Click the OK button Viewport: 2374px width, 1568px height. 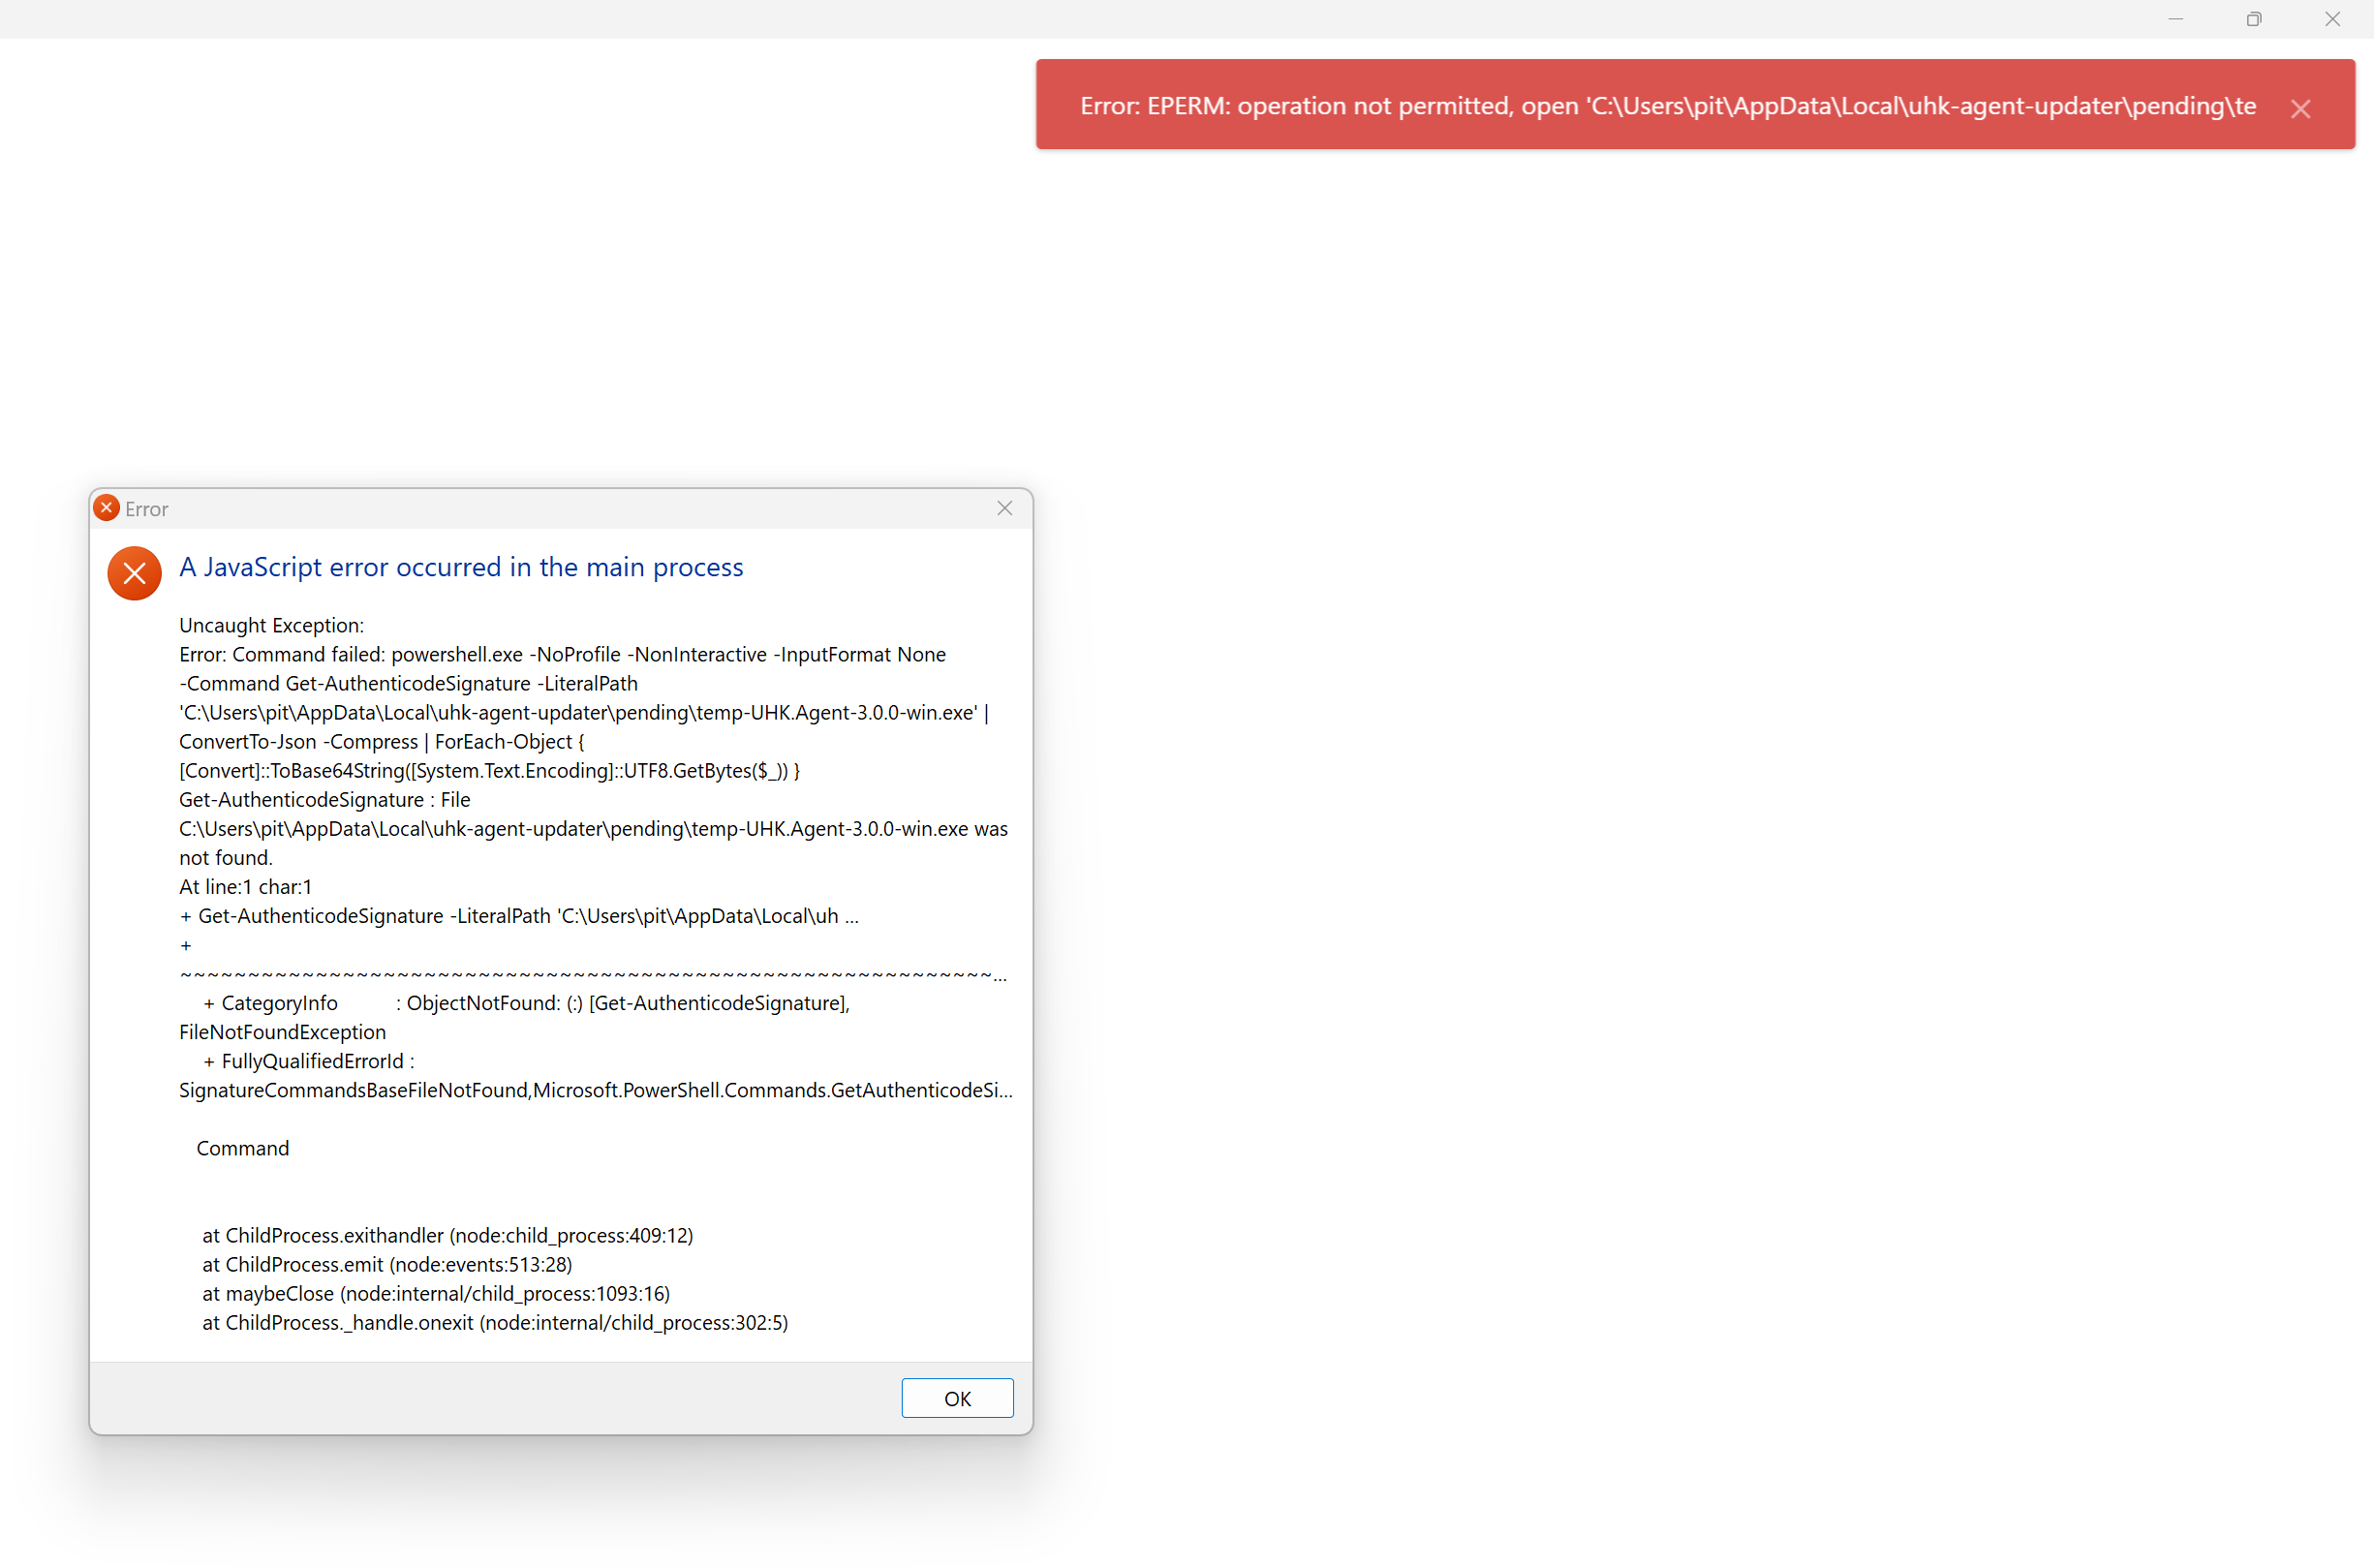click(957, 1398)
